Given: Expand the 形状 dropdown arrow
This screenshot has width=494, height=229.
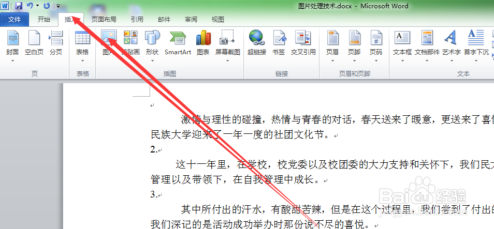Looking at the screenshot, I should point(152,60).
